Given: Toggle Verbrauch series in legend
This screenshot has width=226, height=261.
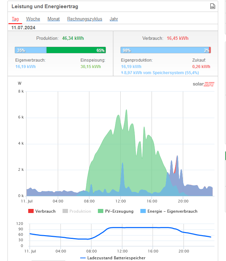Looking at the screenshot, I should coord(42,211).
